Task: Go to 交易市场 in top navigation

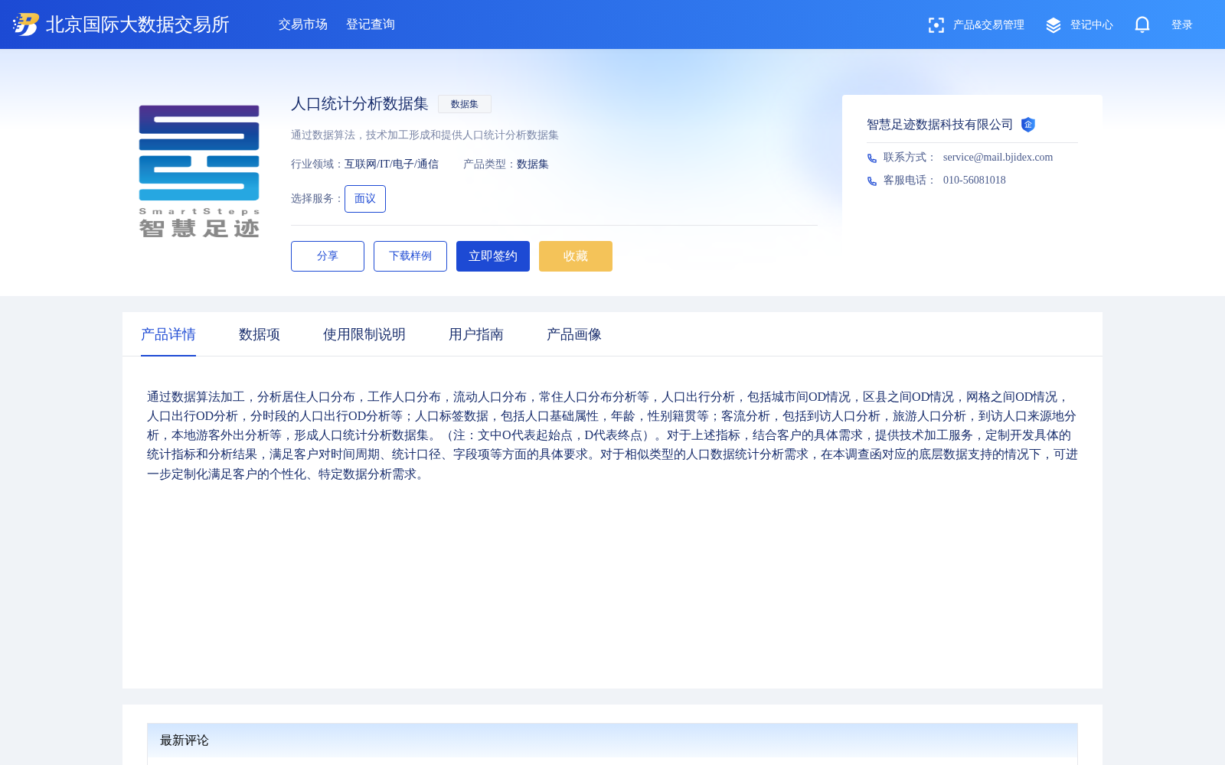Action: (x=303, y=24)
